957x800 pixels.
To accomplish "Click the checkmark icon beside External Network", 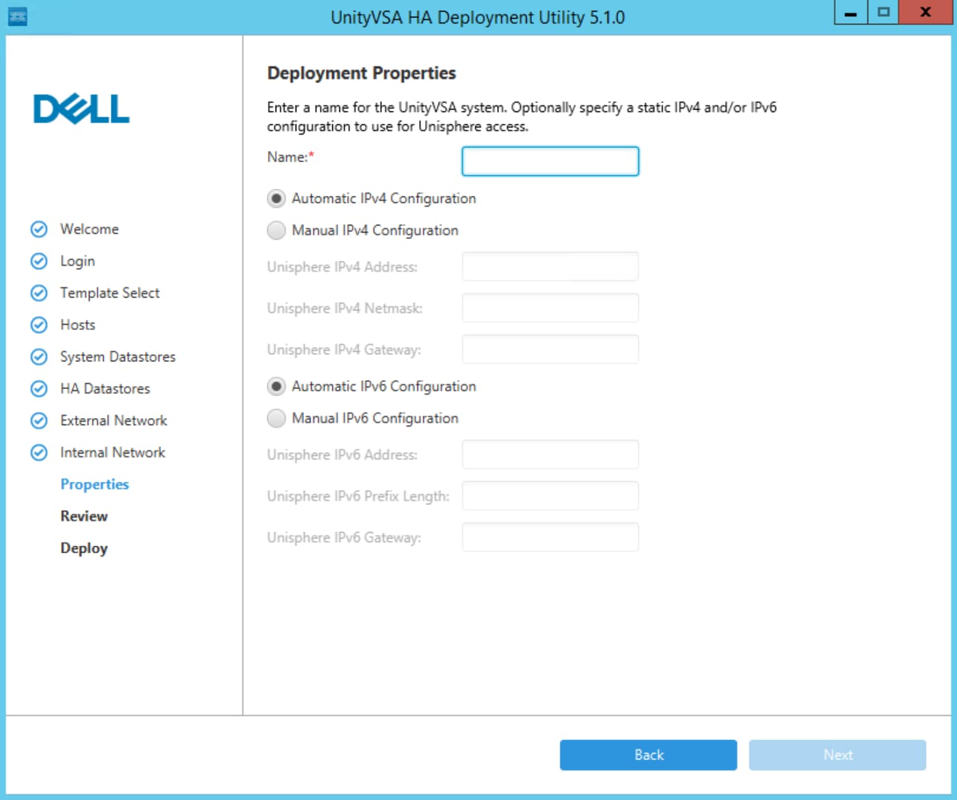I will click(x=39, y=421).
